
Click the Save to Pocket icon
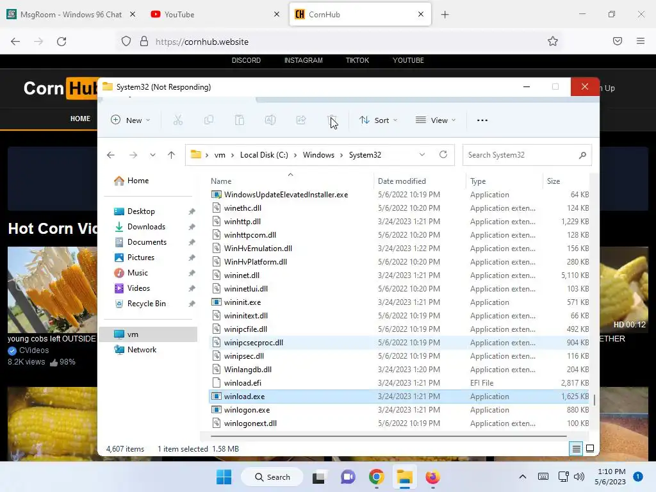click(x=617, y=41)
